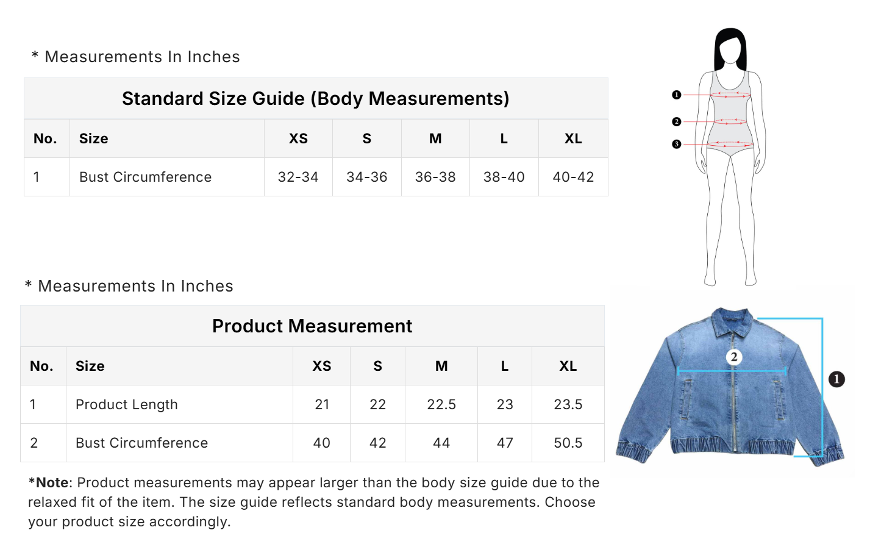This screenshot has width=870, height=555.
Task: Click black marker 1 beside the jacket
Action: pos(836,379)
